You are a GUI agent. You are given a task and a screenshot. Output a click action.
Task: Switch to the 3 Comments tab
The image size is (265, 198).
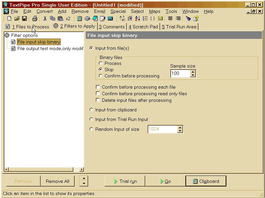pos(112,27)
